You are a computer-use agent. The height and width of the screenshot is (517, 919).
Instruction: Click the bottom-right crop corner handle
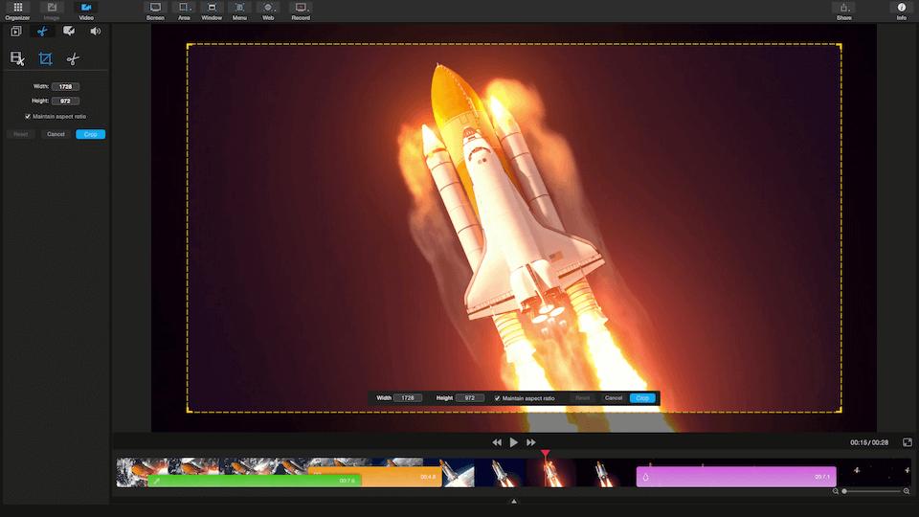point(841,411)
